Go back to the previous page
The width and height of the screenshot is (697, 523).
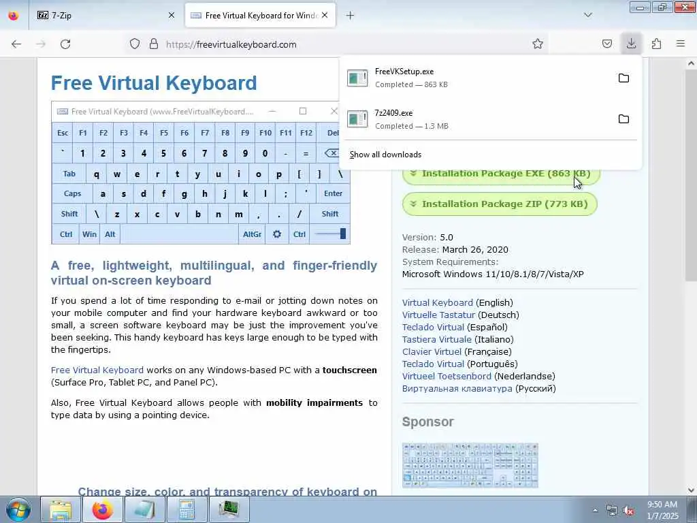point(16,44)
